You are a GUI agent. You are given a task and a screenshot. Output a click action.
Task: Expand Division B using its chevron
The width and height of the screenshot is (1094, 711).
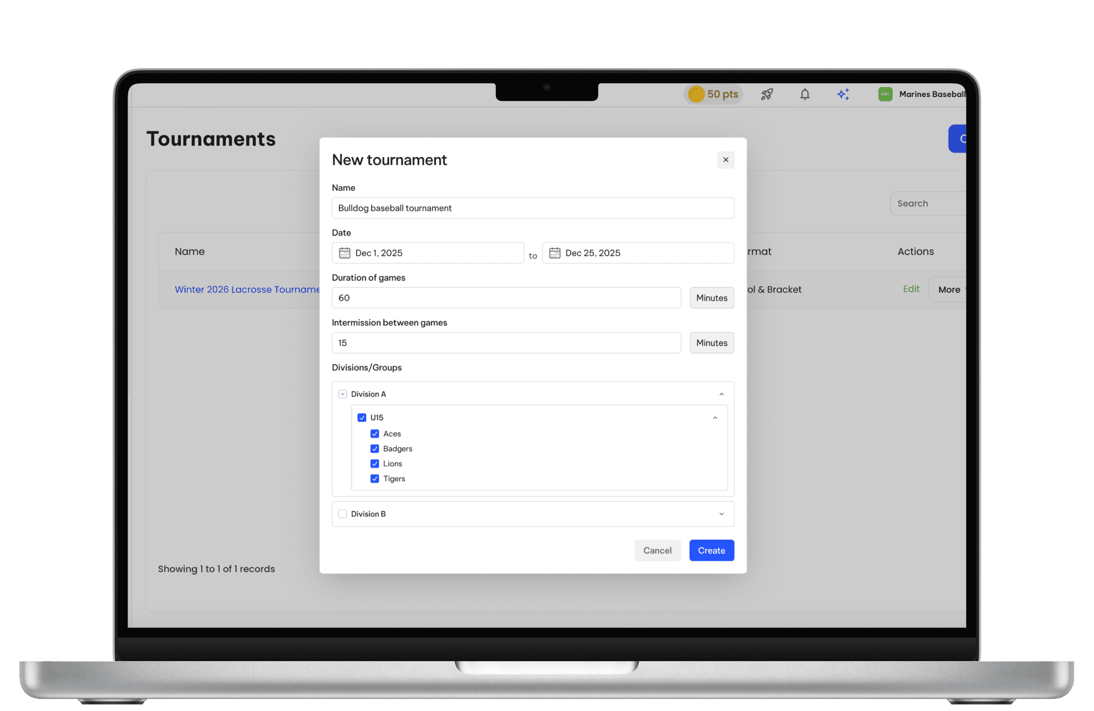pyautogui.click(x=721, y=514)
